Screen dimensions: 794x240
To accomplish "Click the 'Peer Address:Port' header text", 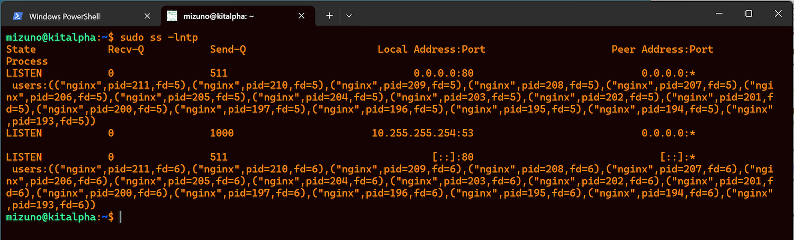I will 662,50.
